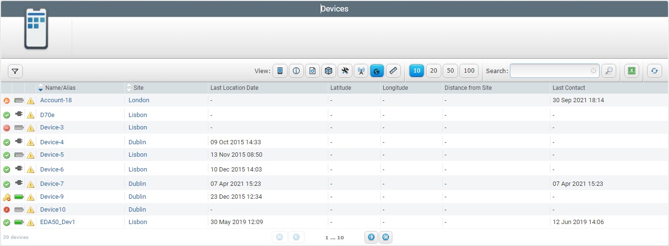The image size is (669, 246).
Task: Click the Latitude column header
Action: pos(341,88)
